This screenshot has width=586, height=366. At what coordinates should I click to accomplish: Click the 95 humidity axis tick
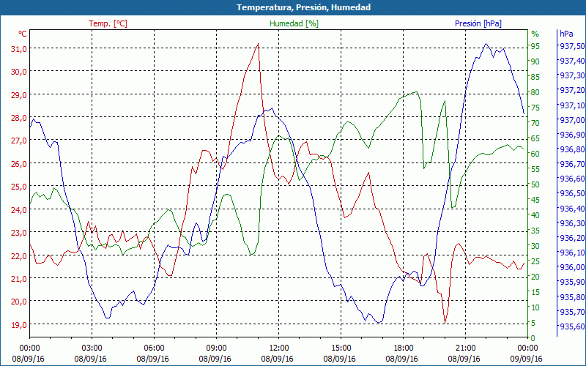[535, 46]
